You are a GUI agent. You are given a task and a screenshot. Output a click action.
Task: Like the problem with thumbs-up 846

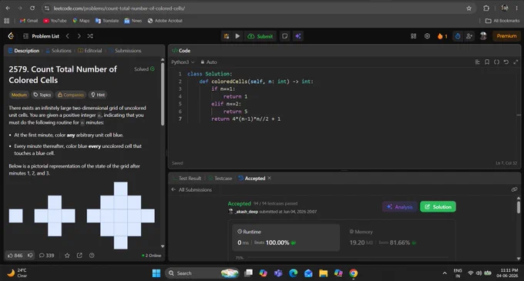coord(15,256)
